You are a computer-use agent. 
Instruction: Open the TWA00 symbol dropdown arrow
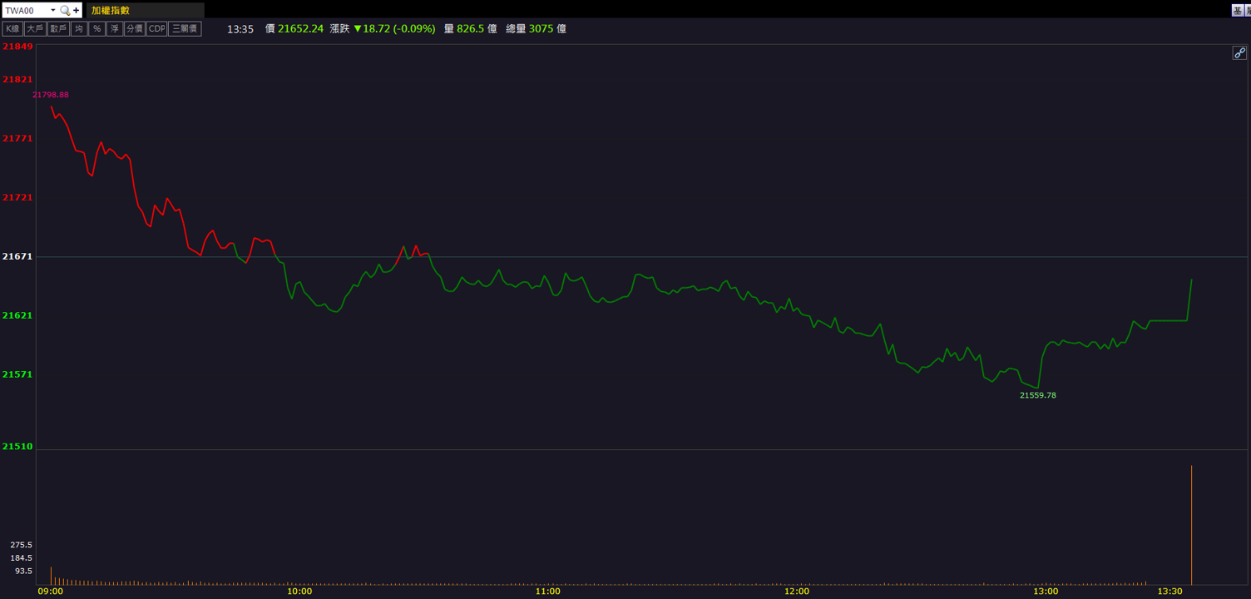pyautogui.click(x=53, y=11)
